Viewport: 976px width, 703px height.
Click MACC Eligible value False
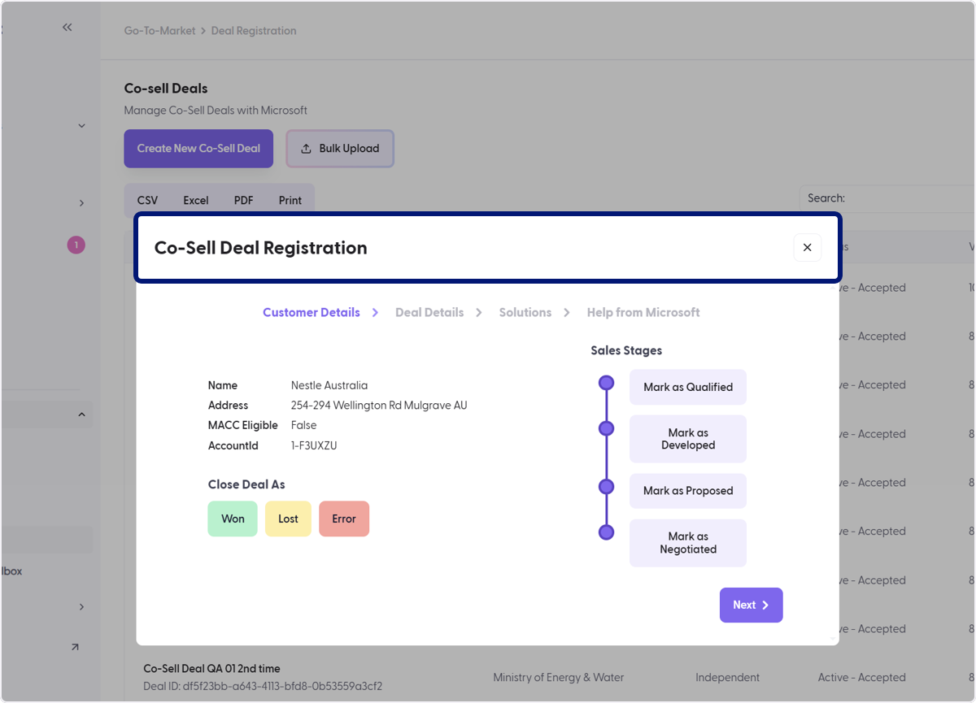tap(304, 425)
